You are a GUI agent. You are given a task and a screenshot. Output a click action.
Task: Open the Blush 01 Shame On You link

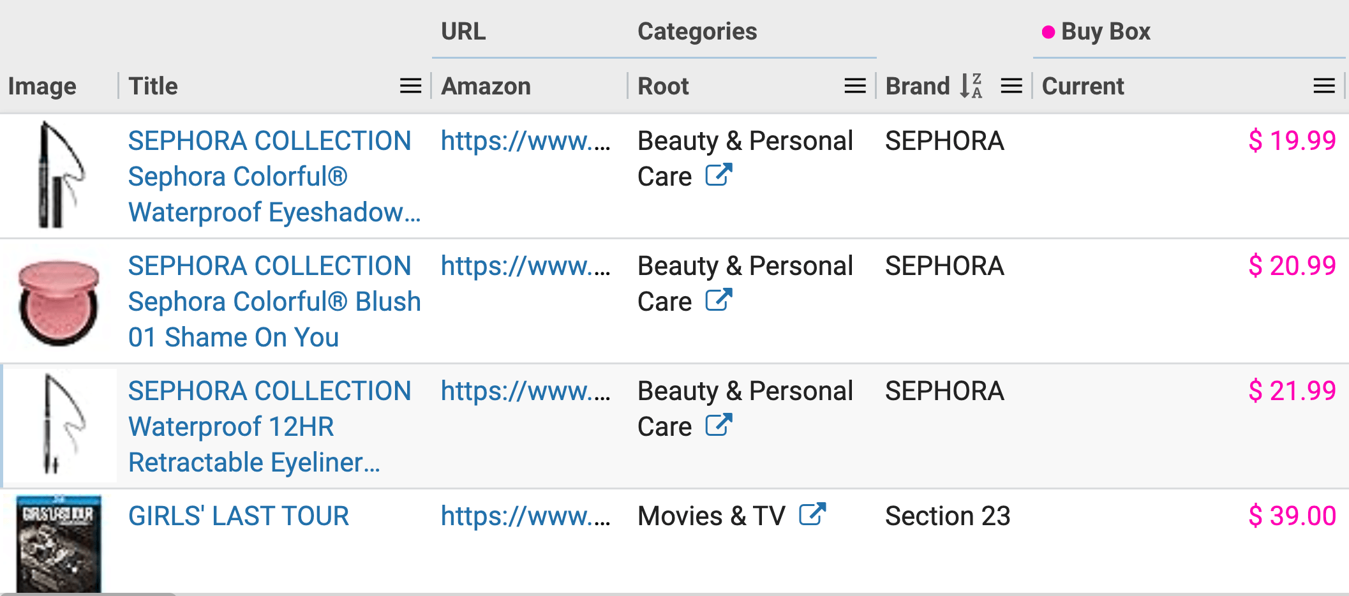(274, 302)
